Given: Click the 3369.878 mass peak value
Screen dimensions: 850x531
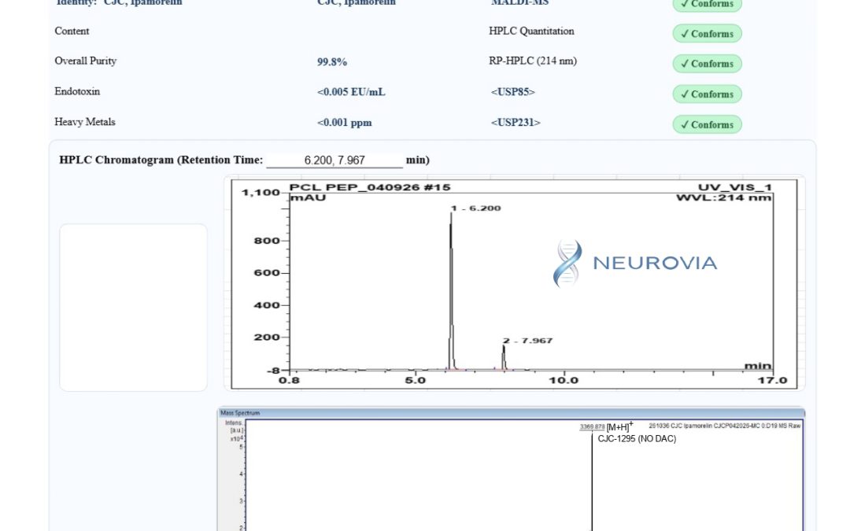Looking at the screenshot, I should pyautogui.click(x=592, y=427).
